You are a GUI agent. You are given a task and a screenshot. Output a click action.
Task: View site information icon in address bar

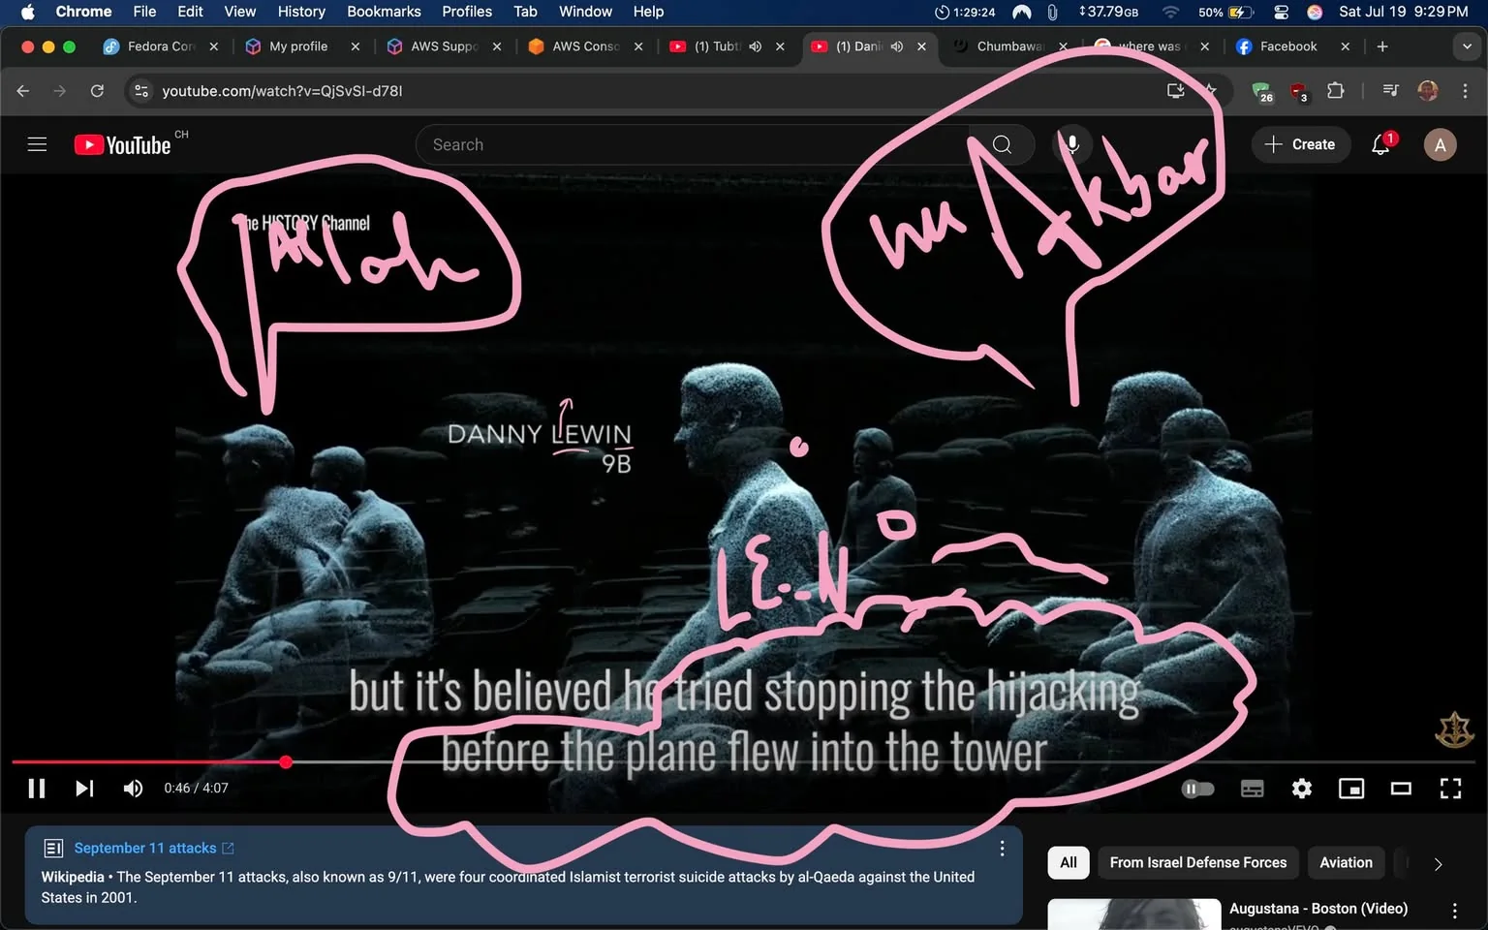coord(141,90)
